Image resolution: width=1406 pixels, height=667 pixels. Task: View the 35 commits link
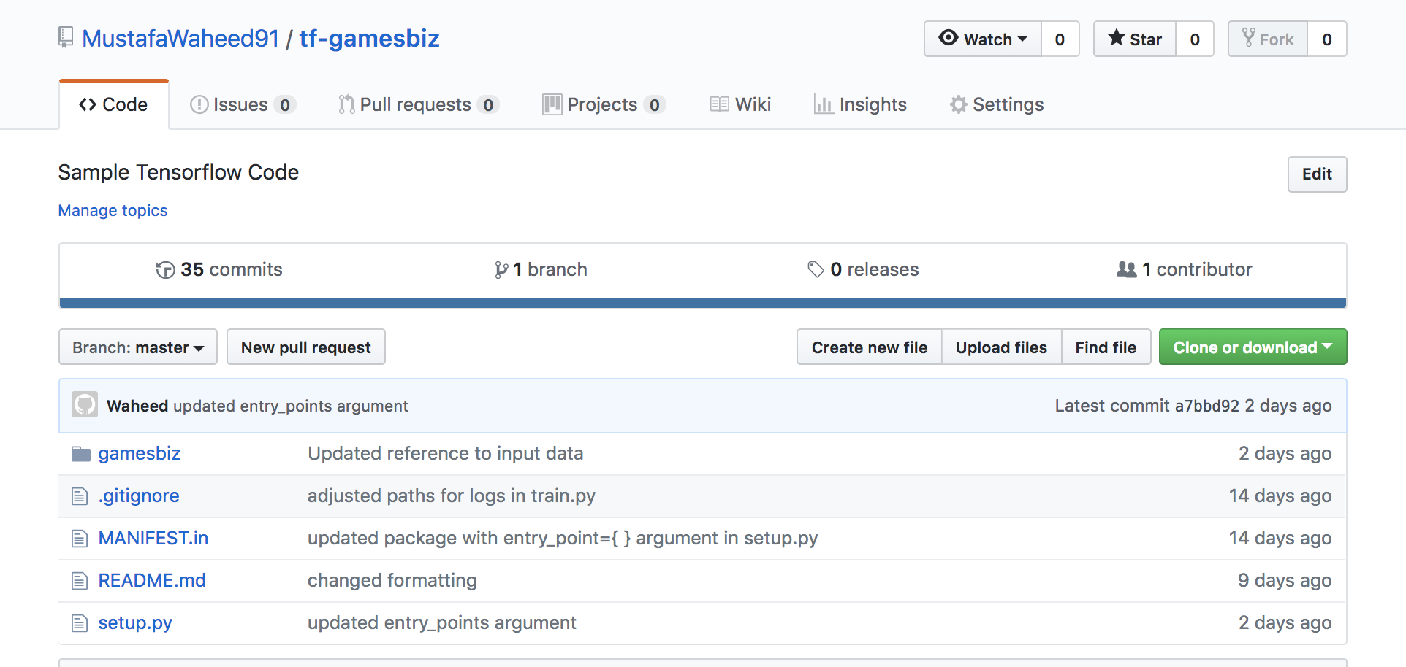pyautogui.click(x=219, y=270)
